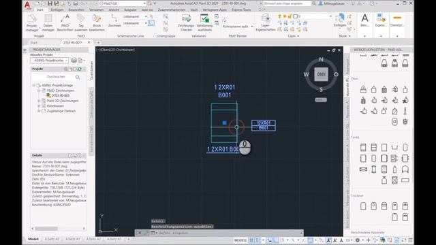Toggle the highlighted schematic line option in ribbon
Image resolution: width=436 pixels, height=245 pixels.
[151, 23]
